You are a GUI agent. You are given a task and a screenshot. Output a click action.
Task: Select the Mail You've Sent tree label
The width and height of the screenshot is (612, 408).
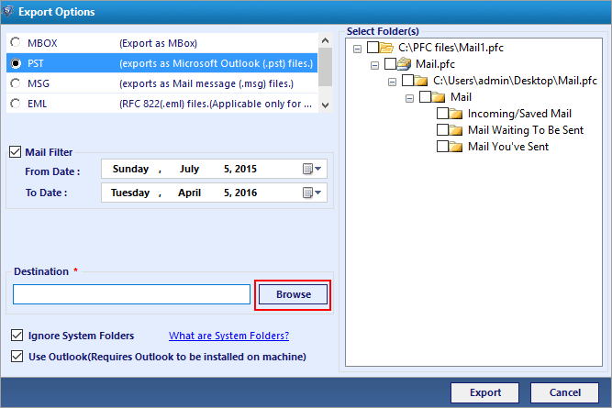(508, 147)
